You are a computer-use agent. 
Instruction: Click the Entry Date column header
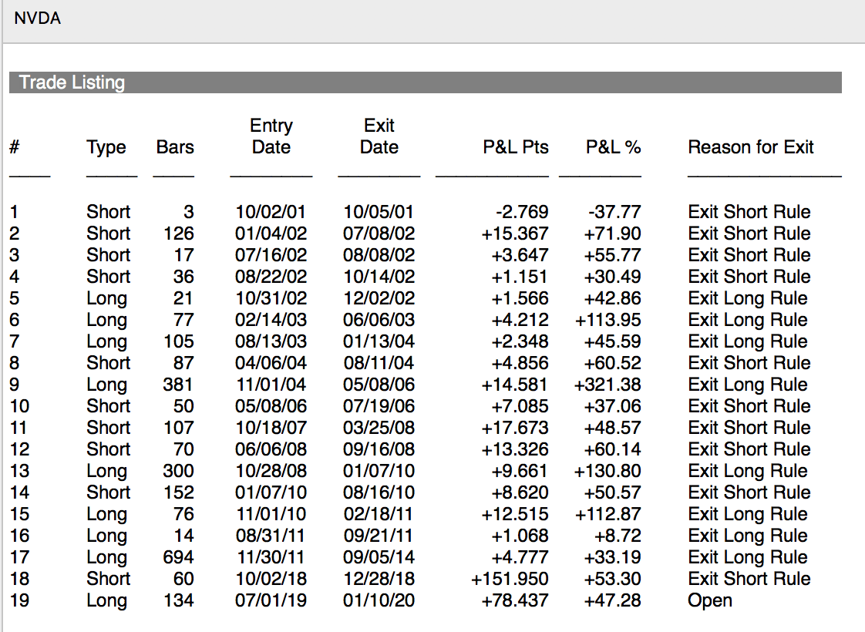pyautogui.click(x=271, y=136)
